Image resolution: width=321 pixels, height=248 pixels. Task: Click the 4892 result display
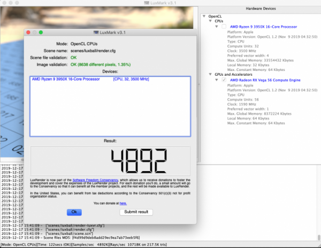(110, 161)
